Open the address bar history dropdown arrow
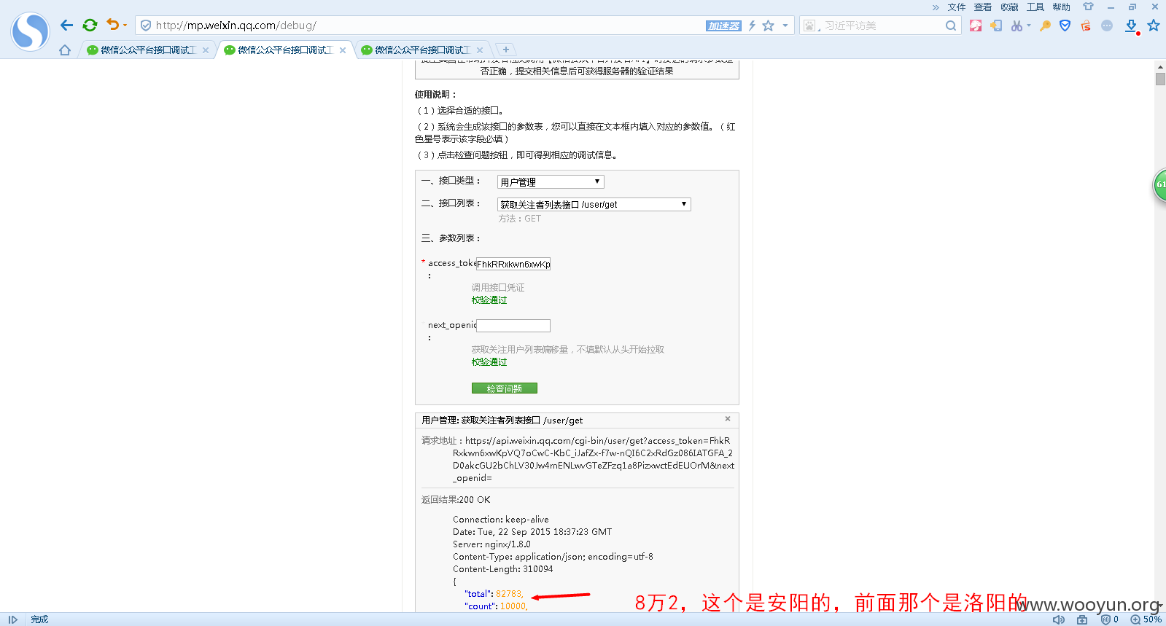1166x626 pixels. tap(785, 26)
